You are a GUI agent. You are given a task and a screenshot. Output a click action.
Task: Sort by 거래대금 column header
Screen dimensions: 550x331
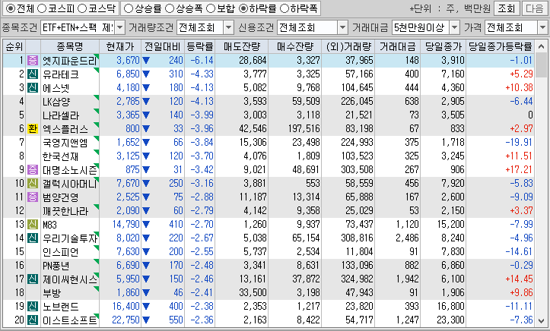point(397,46)
